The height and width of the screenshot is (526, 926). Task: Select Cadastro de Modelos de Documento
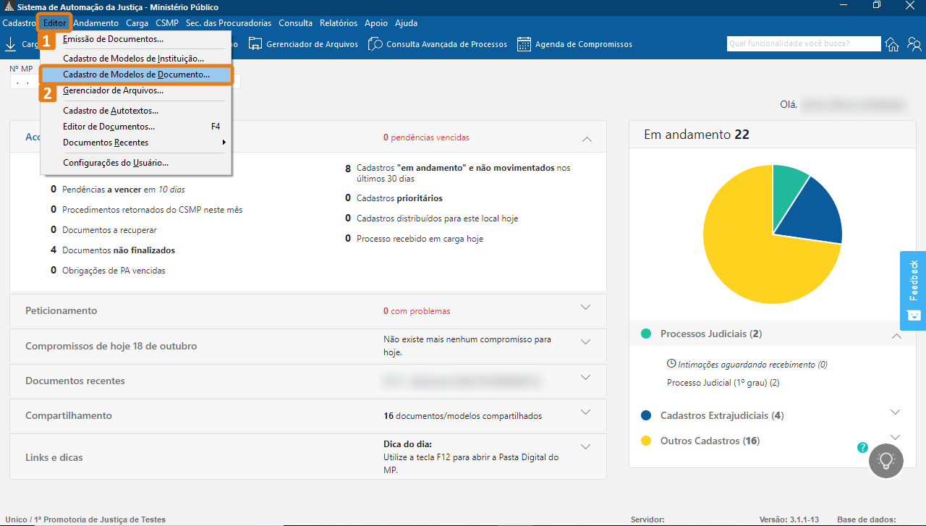pos(136,75)
